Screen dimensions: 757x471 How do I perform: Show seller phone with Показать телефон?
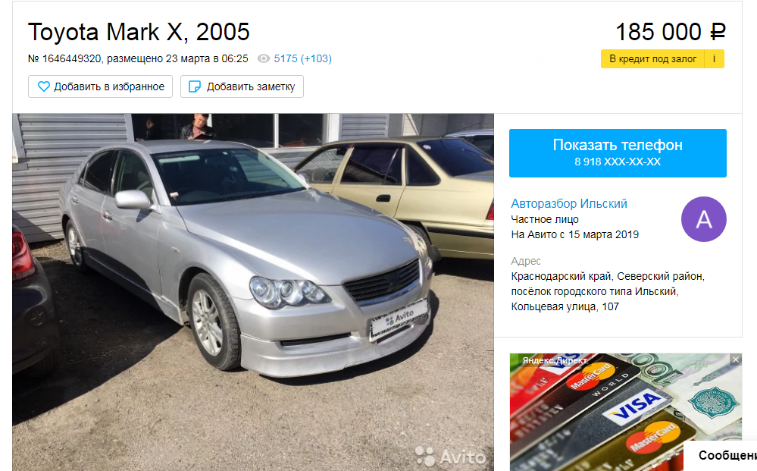pos(618,153)
